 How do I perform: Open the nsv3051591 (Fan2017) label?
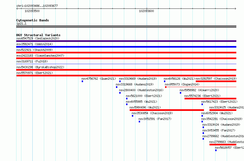click(155, 119)
